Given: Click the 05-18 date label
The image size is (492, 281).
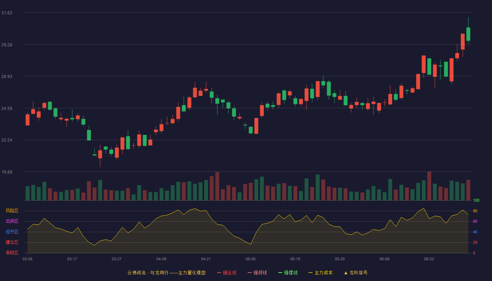Looking at the screenshot, I should tap(295, 259).
